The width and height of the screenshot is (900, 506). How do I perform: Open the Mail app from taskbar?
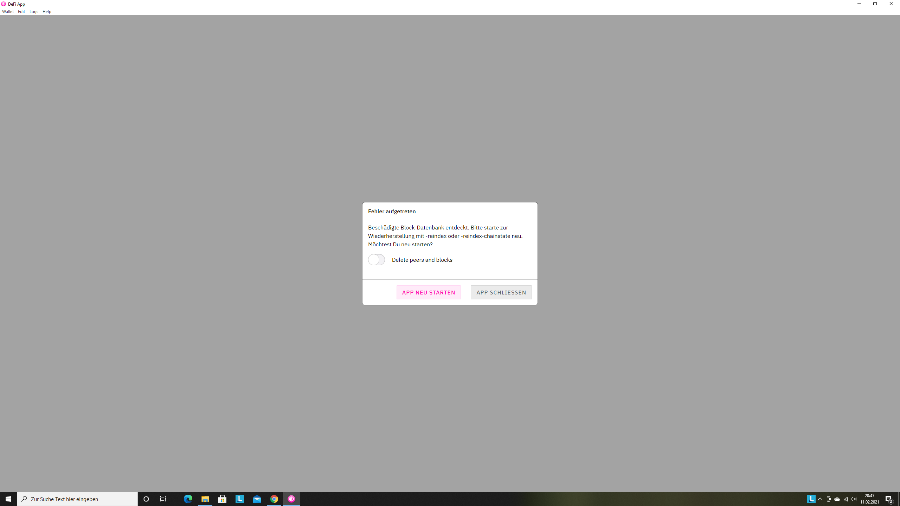click(257, 499)
